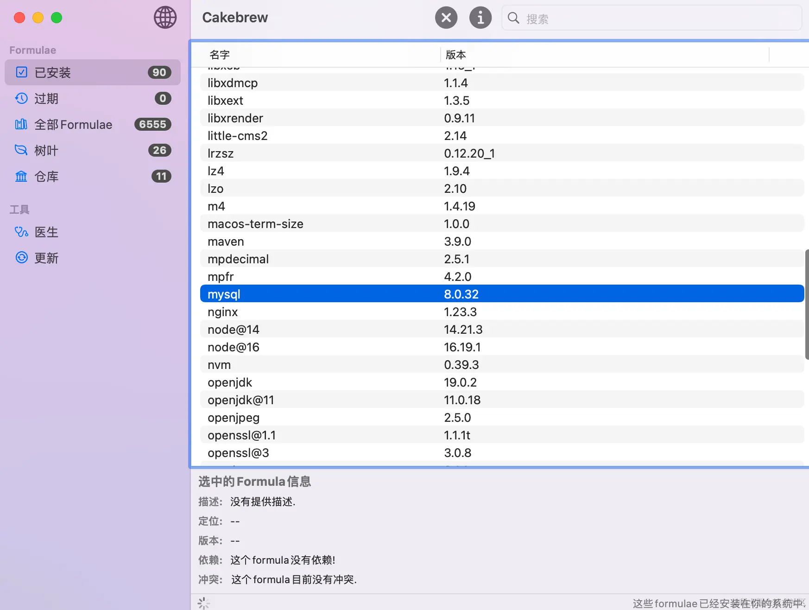Select the lzo row

tap(502, 189)
